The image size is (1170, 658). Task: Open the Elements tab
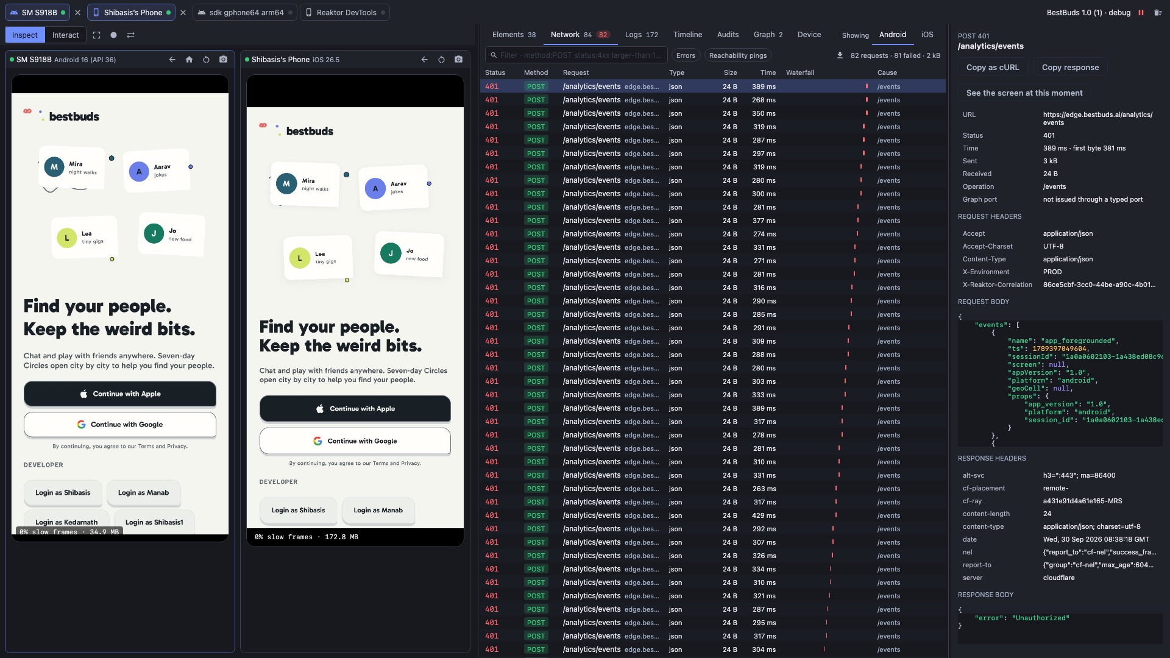point(514,35)
